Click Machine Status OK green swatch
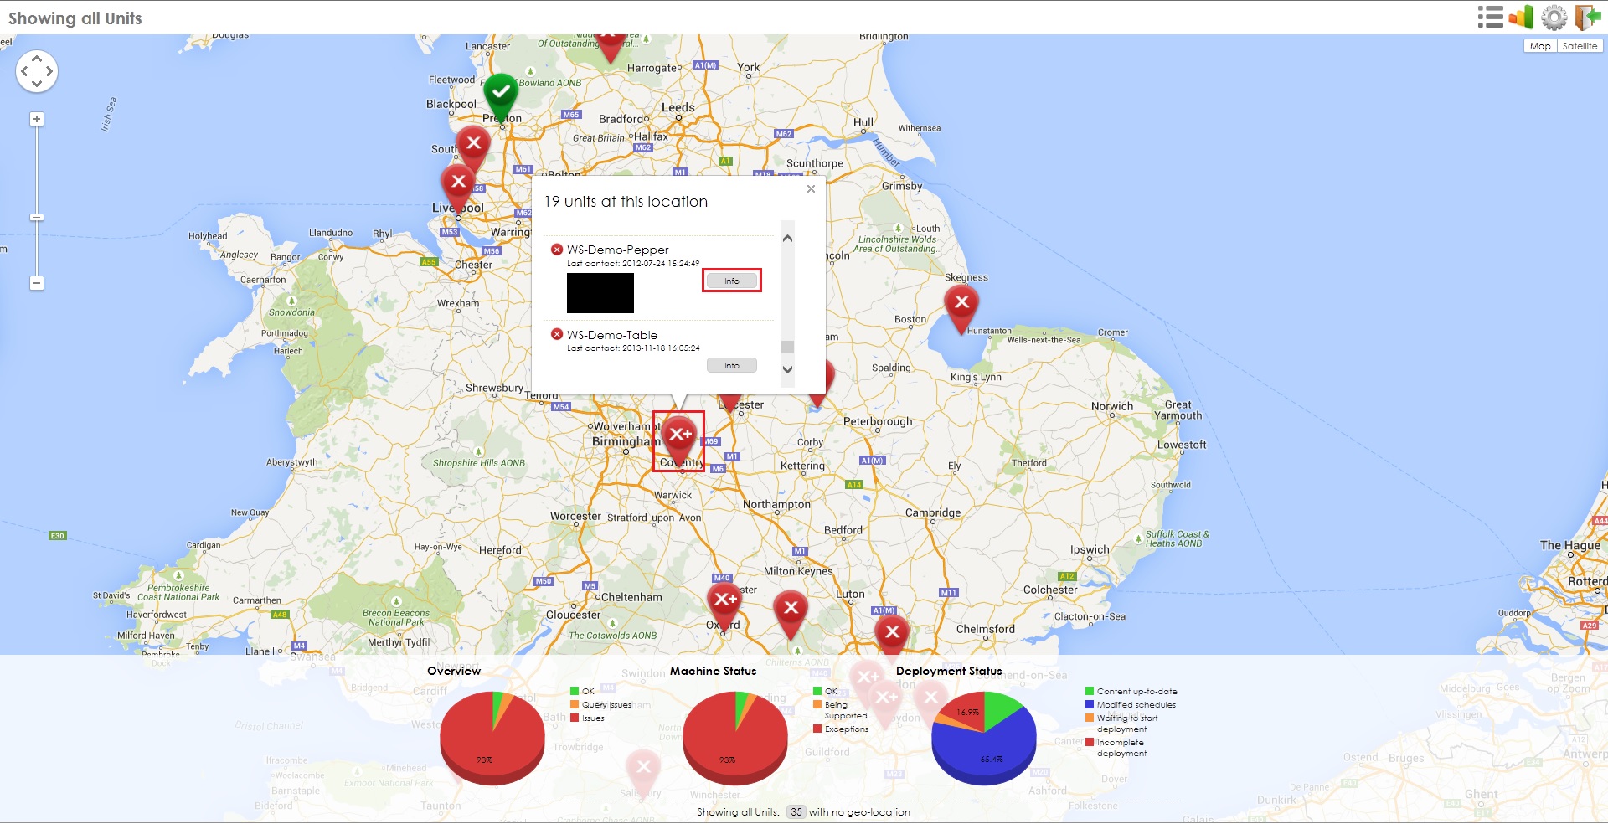This screenshot has height=824, width=1608. pyautogui.click(x=817, y=691)
